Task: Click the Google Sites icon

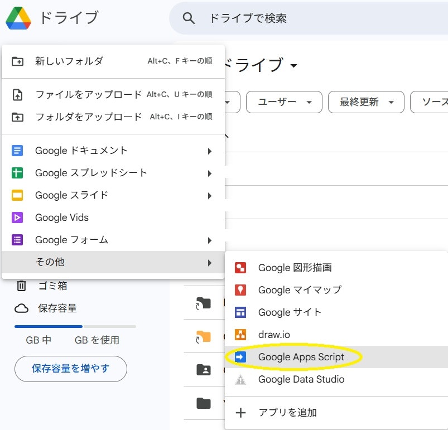Action: pos(240,312)
